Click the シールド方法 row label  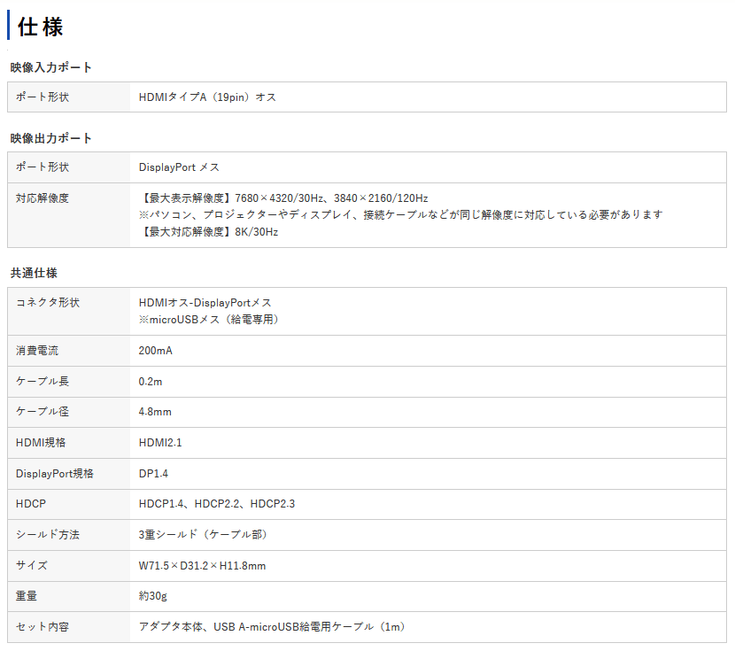click(48, 535)
